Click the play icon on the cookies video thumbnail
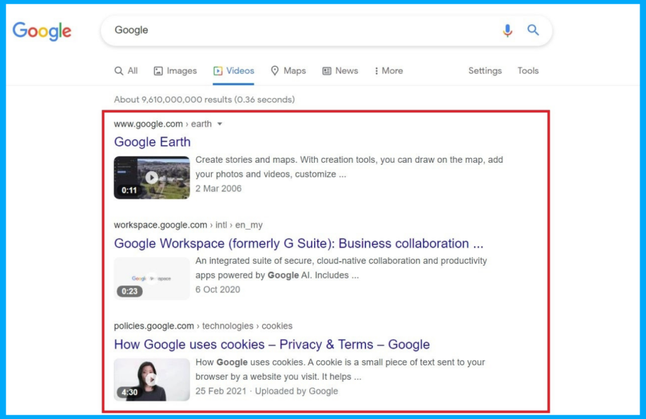 pos(151,379)
